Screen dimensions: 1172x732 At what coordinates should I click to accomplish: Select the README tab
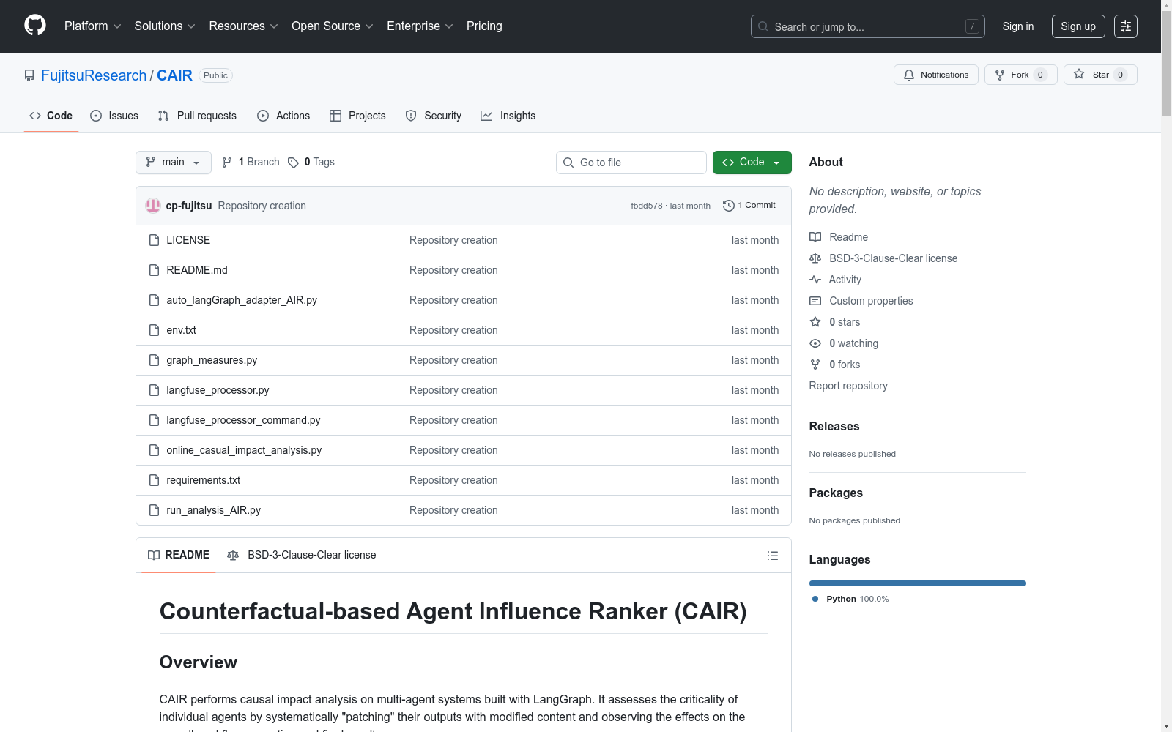pyautogui.click(x=179, y=555)
